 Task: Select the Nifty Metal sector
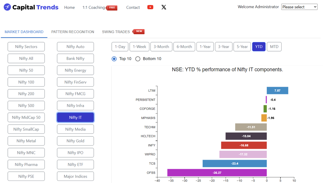click(x=26, y=141)
